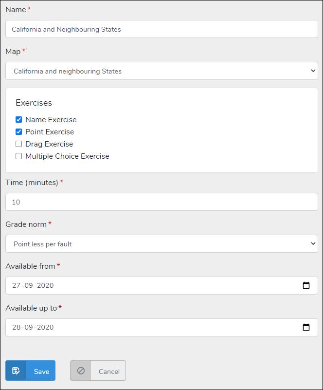Viewport: 323px width, 390px height.
Task: Disable the Point Exercise checkbox
Action: pyautogui.click(x=19, y=132)
